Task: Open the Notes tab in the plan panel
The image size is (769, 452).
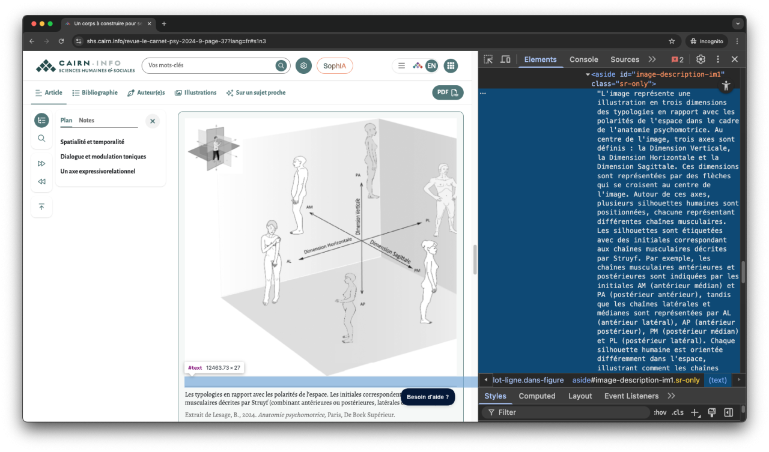Action: [86, 120]
